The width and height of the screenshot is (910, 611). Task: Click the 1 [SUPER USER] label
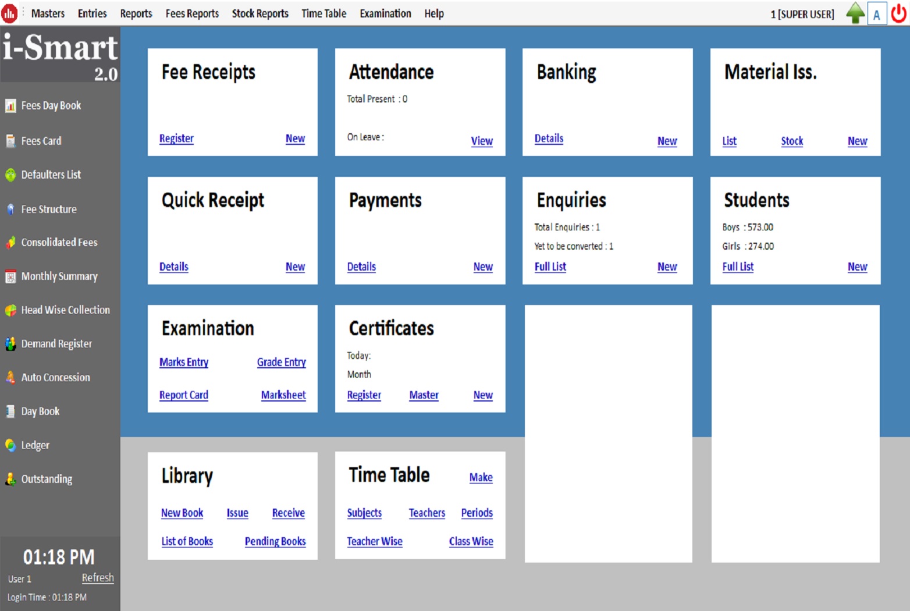[x=802, y=14]
